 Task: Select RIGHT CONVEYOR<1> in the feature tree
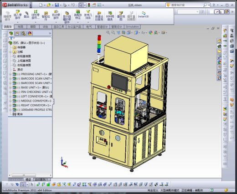click(36, 105)
